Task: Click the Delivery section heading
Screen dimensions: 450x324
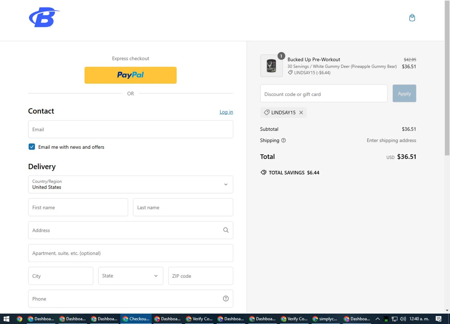Action: pyautogui.click(x=42, y=166)
